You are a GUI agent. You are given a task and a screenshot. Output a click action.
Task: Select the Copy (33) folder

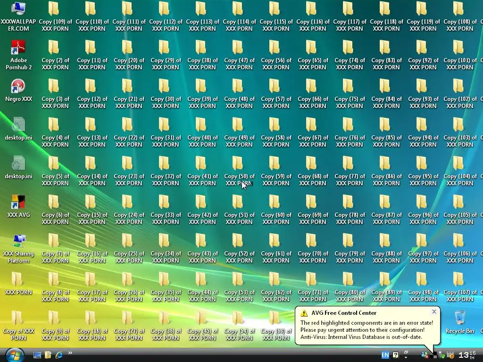[x=166, y=210]
